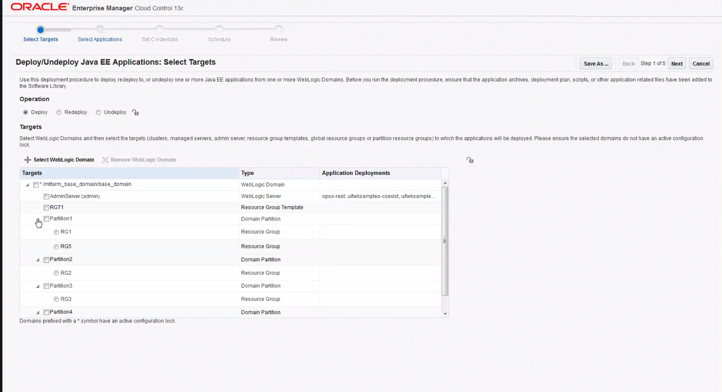The height and width of the screenshot is (392, 722).
Task: Click the table scrollbar up arrow
Action: [445, 183]
